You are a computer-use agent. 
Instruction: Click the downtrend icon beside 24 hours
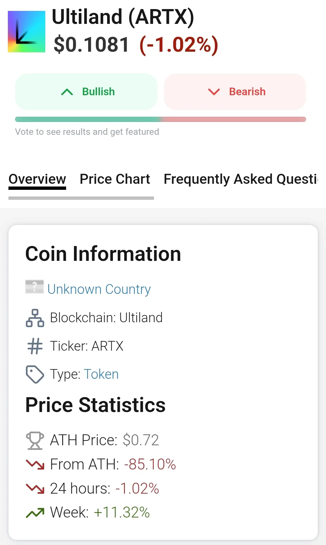coord(35,488)
